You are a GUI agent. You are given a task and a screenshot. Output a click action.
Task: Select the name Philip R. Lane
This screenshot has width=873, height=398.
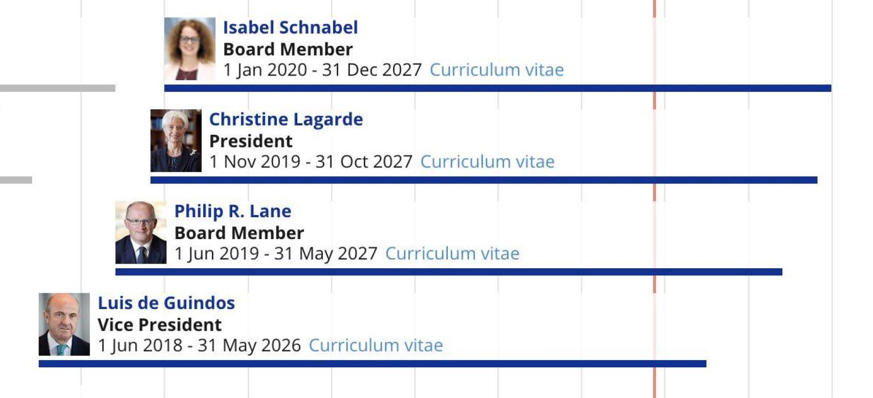233,211
